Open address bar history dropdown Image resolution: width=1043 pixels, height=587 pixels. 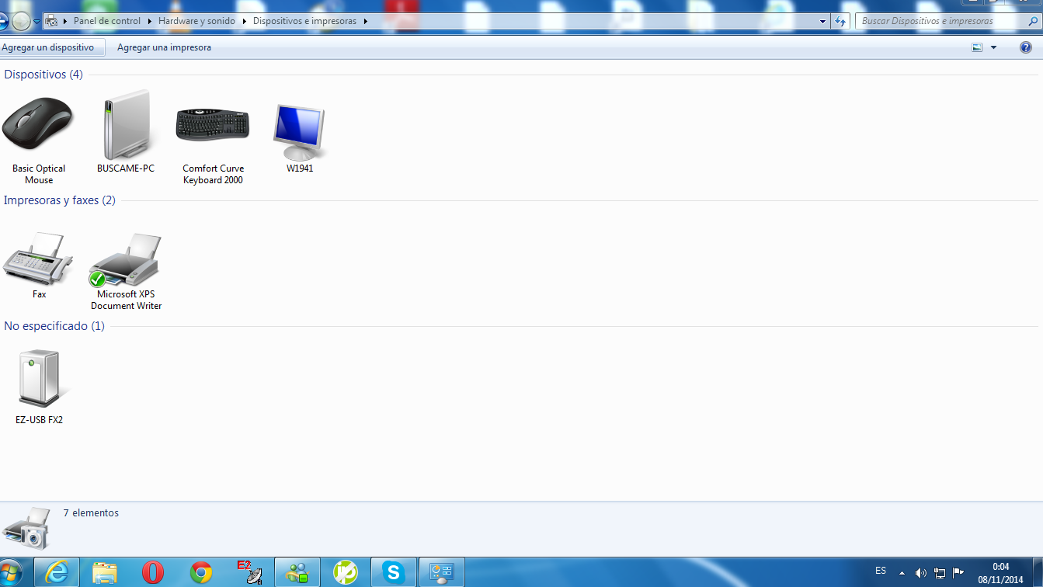(x=822, y=21)
